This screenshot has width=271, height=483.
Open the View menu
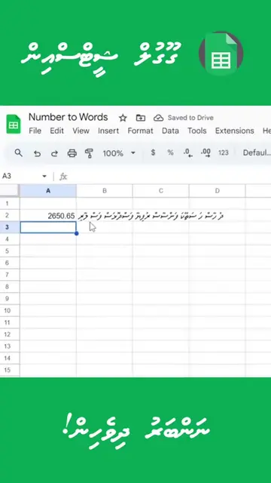81,131
